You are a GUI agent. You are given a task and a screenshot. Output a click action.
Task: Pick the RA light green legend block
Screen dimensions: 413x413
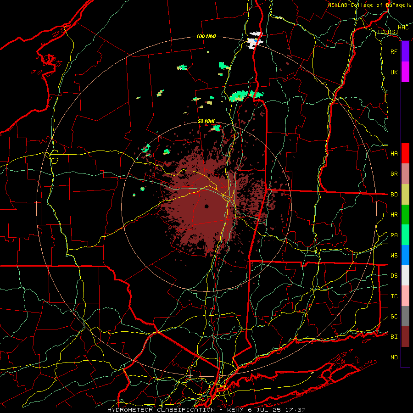coord(405,235)
